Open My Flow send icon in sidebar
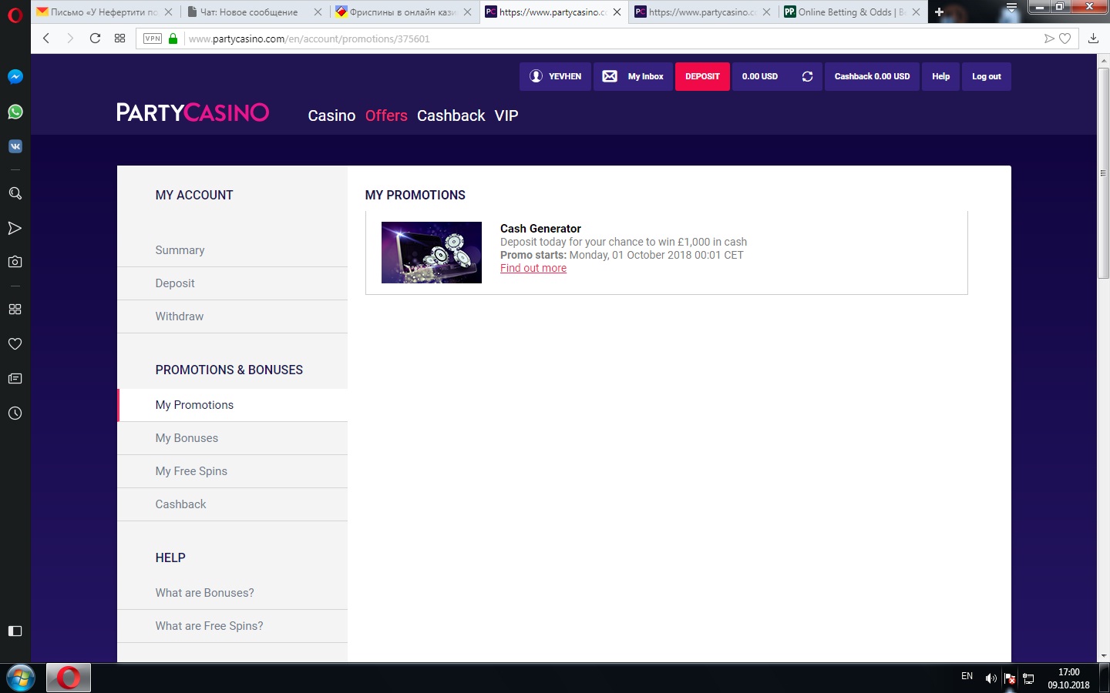1110x693 pixels. tap(15, 228)
